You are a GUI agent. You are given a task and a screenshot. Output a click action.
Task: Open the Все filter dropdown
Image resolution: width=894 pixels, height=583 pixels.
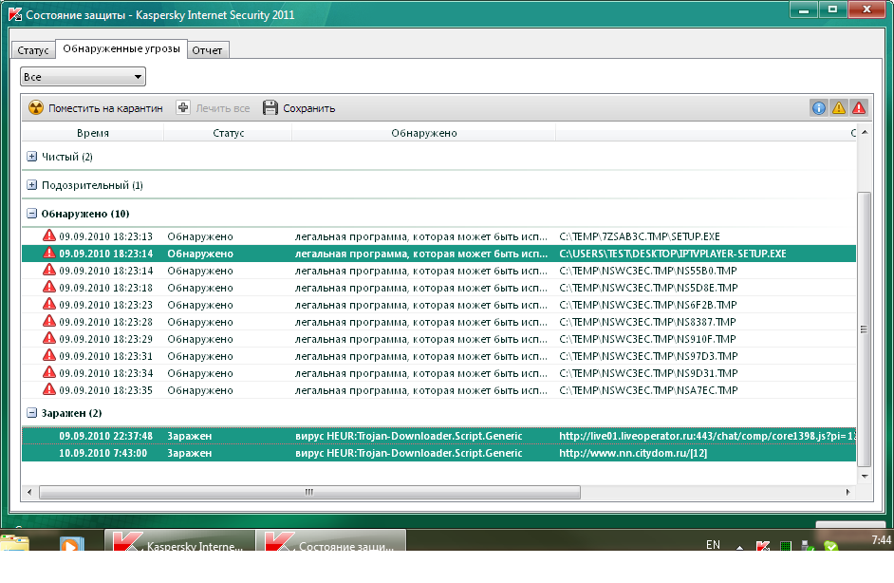pyautogui.click(x=83, y=77)
